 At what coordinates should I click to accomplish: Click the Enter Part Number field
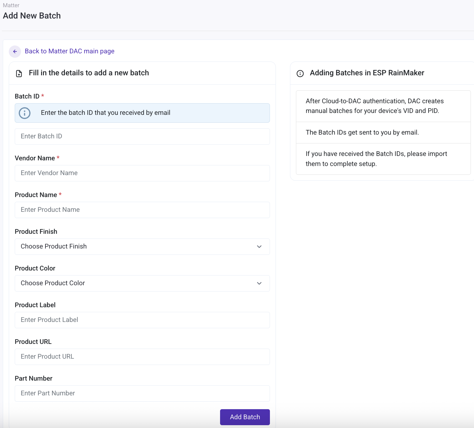coord(142,393)
